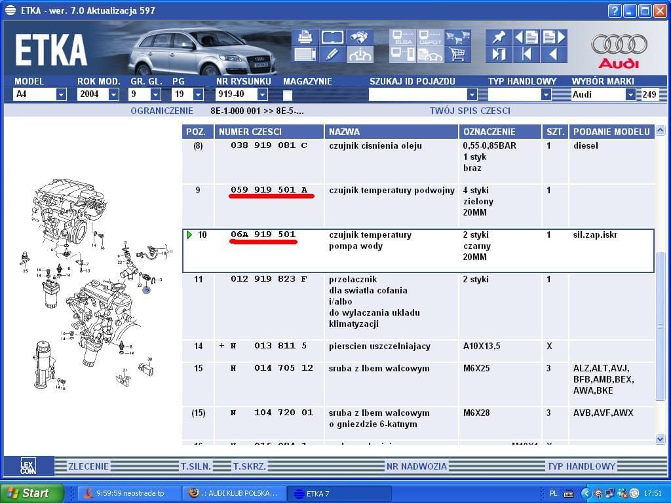This screenshot has height=503, width=671.
Task: Click the jump-to-first bar-and-arrow icon
Action: click(x=526, y=55)
